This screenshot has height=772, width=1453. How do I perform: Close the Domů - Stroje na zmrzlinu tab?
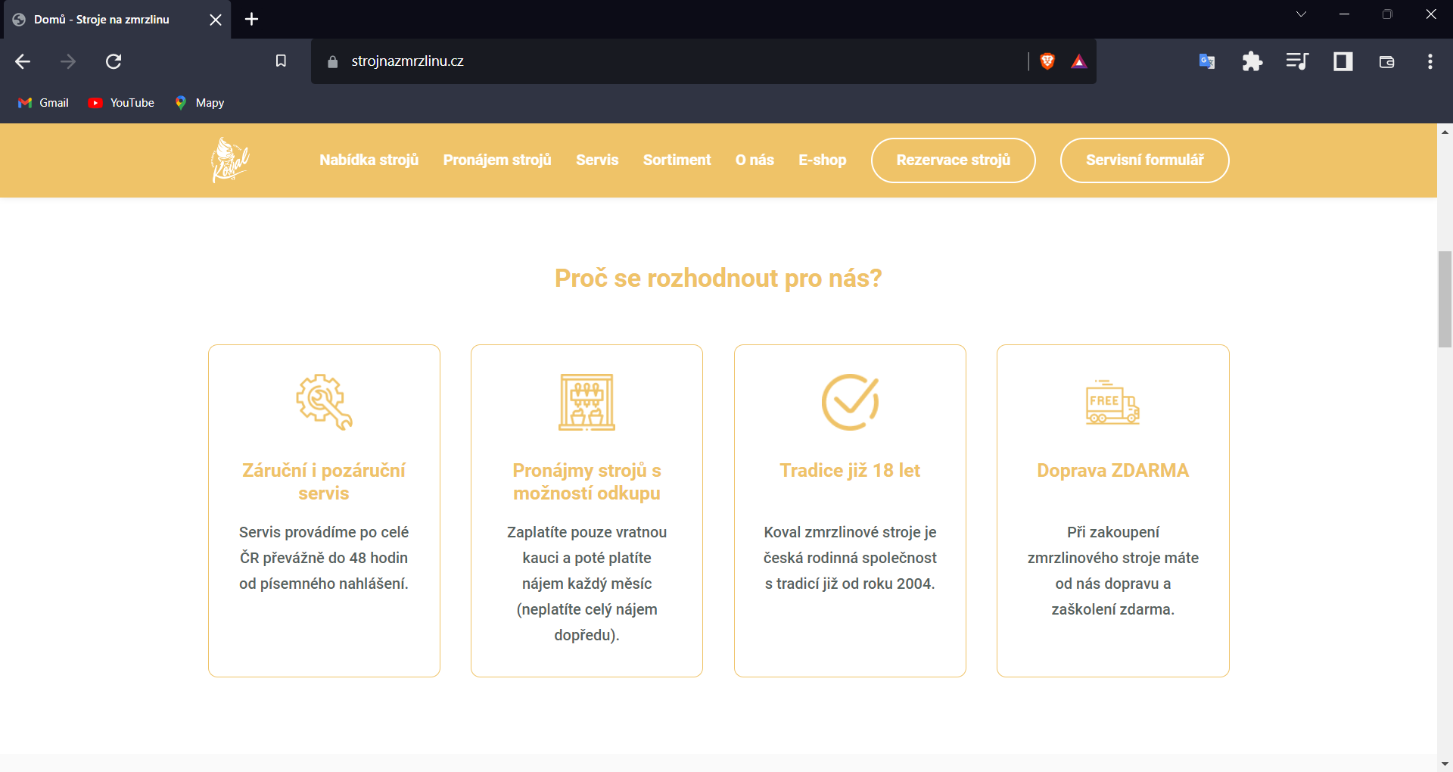pyautogui.click(x=216, y=20)
